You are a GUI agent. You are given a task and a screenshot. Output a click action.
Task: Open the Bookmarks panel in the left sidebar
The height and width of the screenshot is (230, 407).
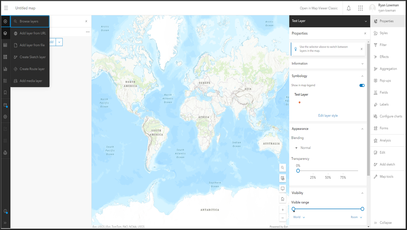(5, 92)
